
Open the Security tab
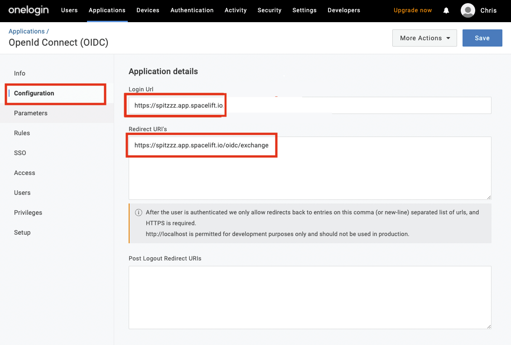click(269, 10)
